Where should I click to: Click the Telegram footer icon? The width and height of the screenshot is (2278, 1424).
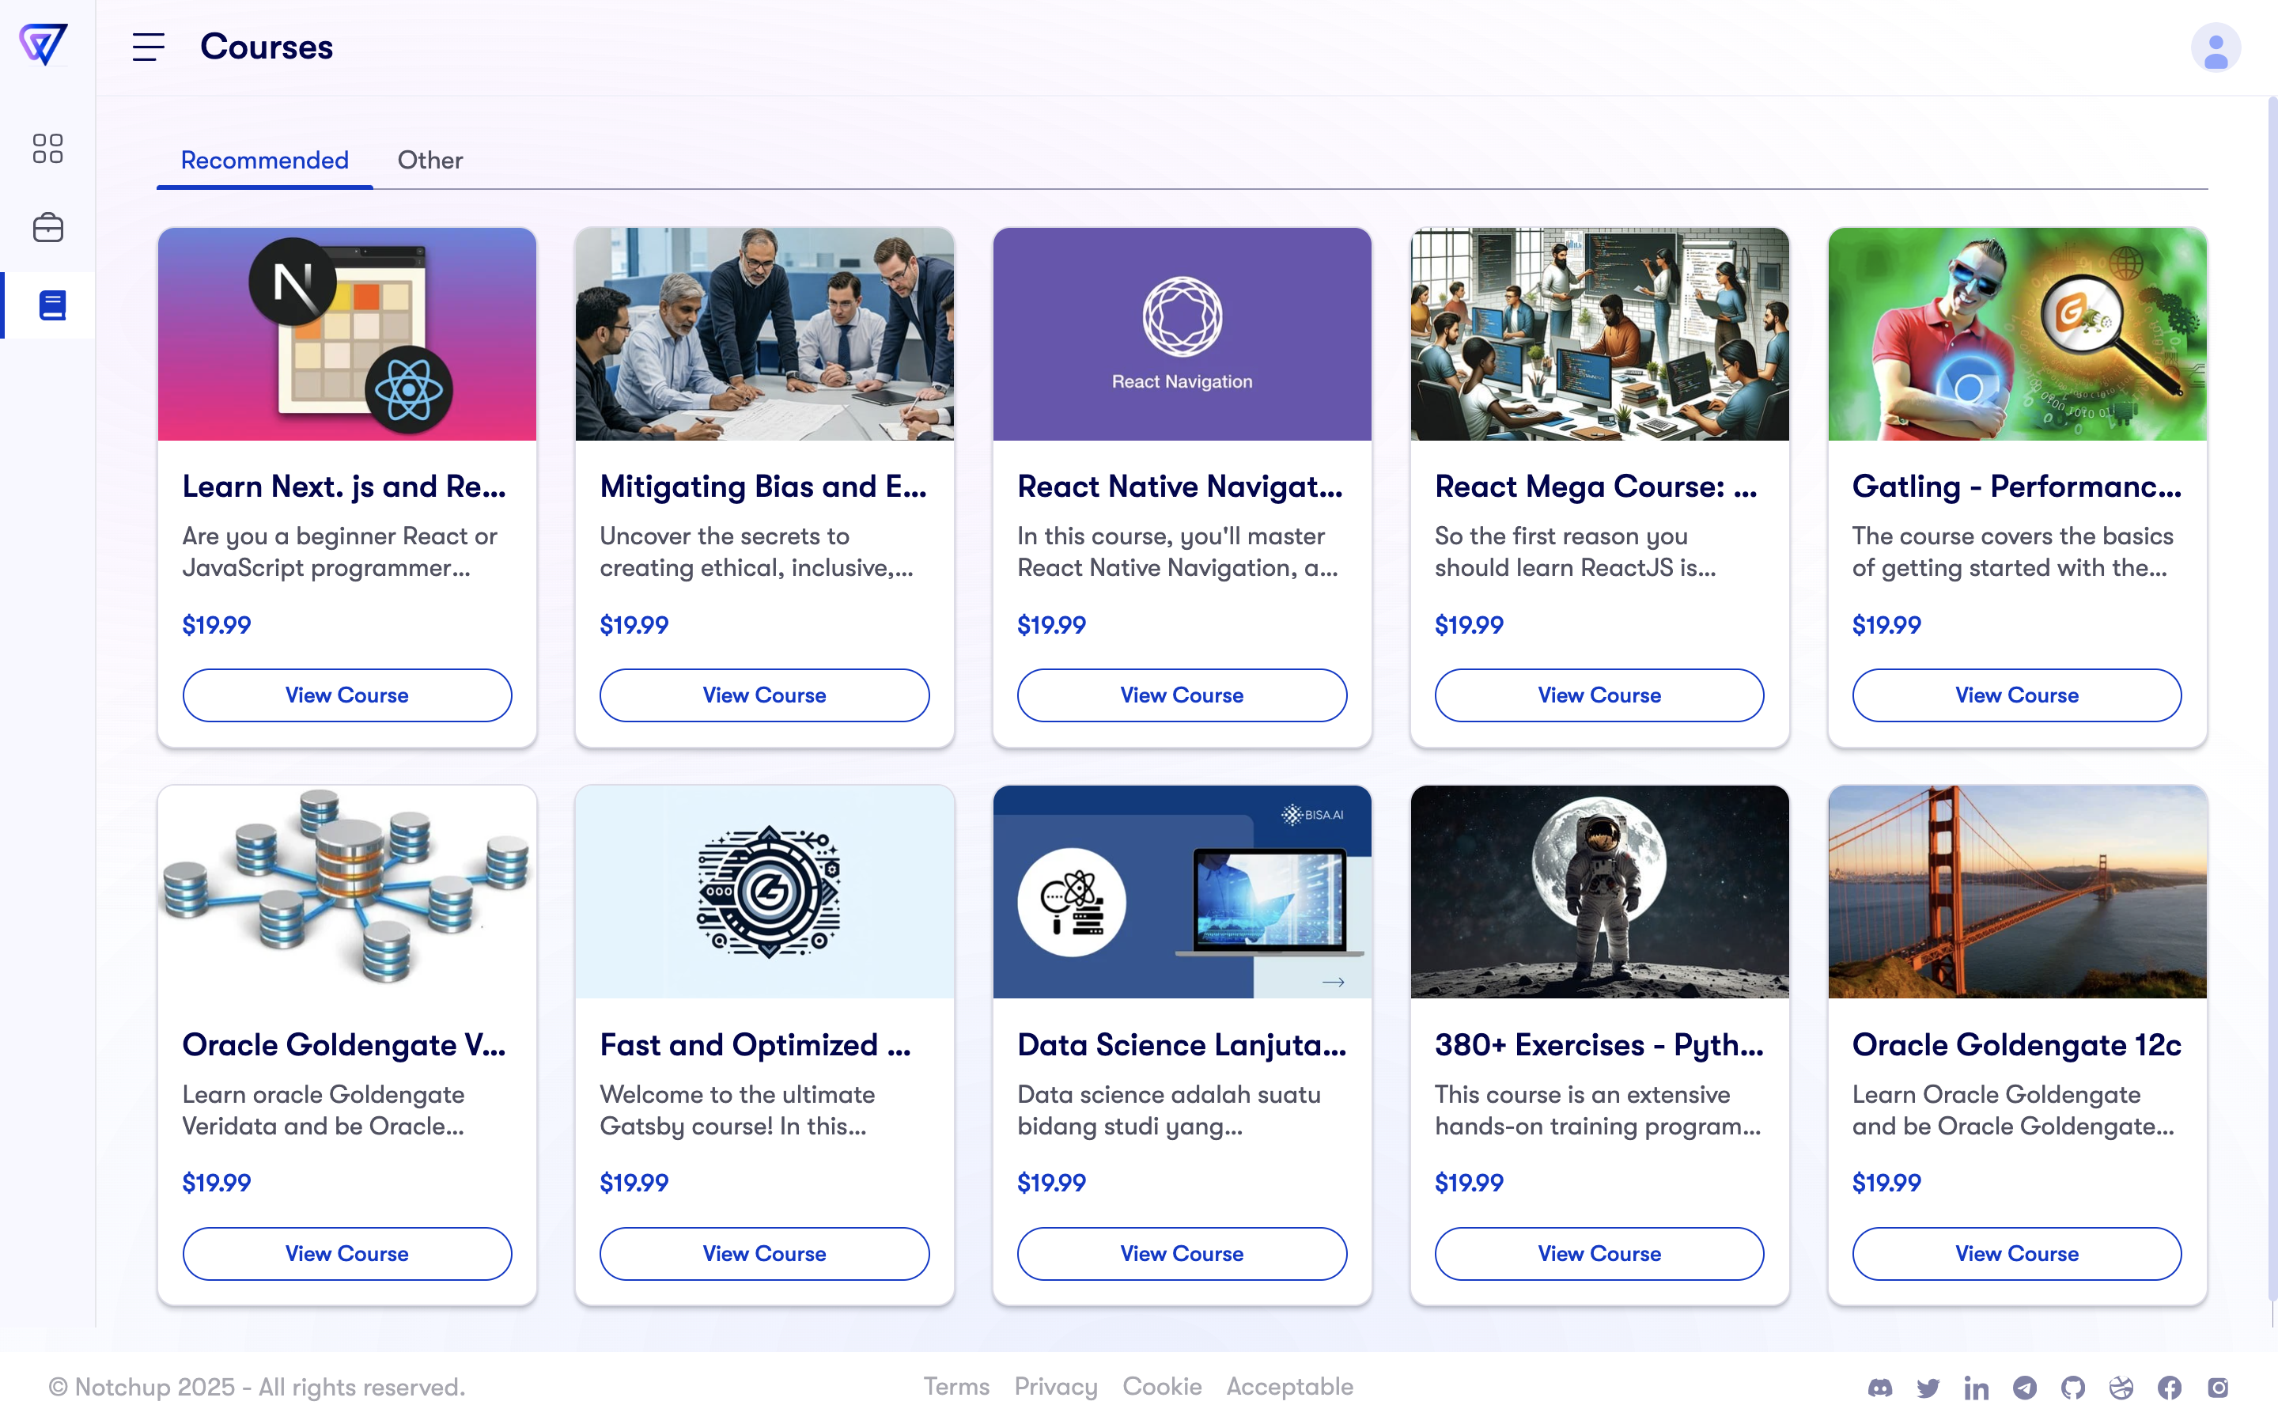pos(2024,1388)
